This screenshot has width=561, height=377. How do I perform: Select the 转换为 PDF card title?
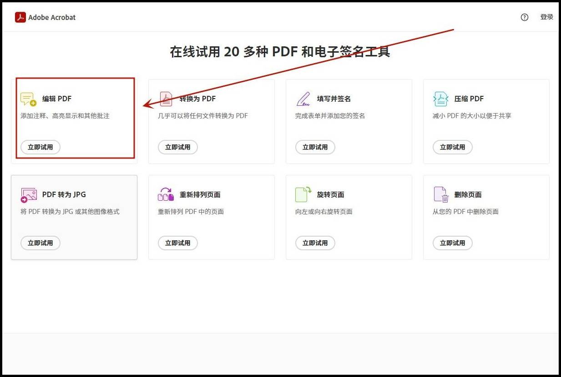[197, 99]
